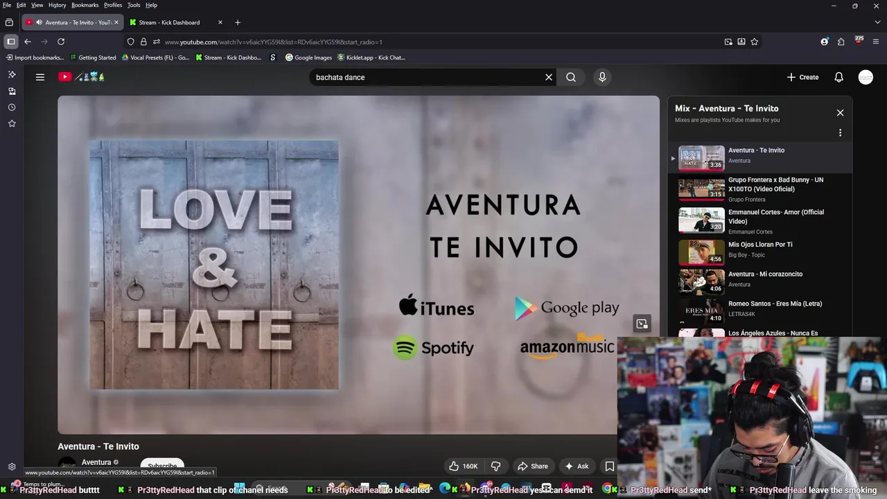Like the video with thumbs-up 160K
This screenshot has width=887, height=499.
(x=463, y=466)
